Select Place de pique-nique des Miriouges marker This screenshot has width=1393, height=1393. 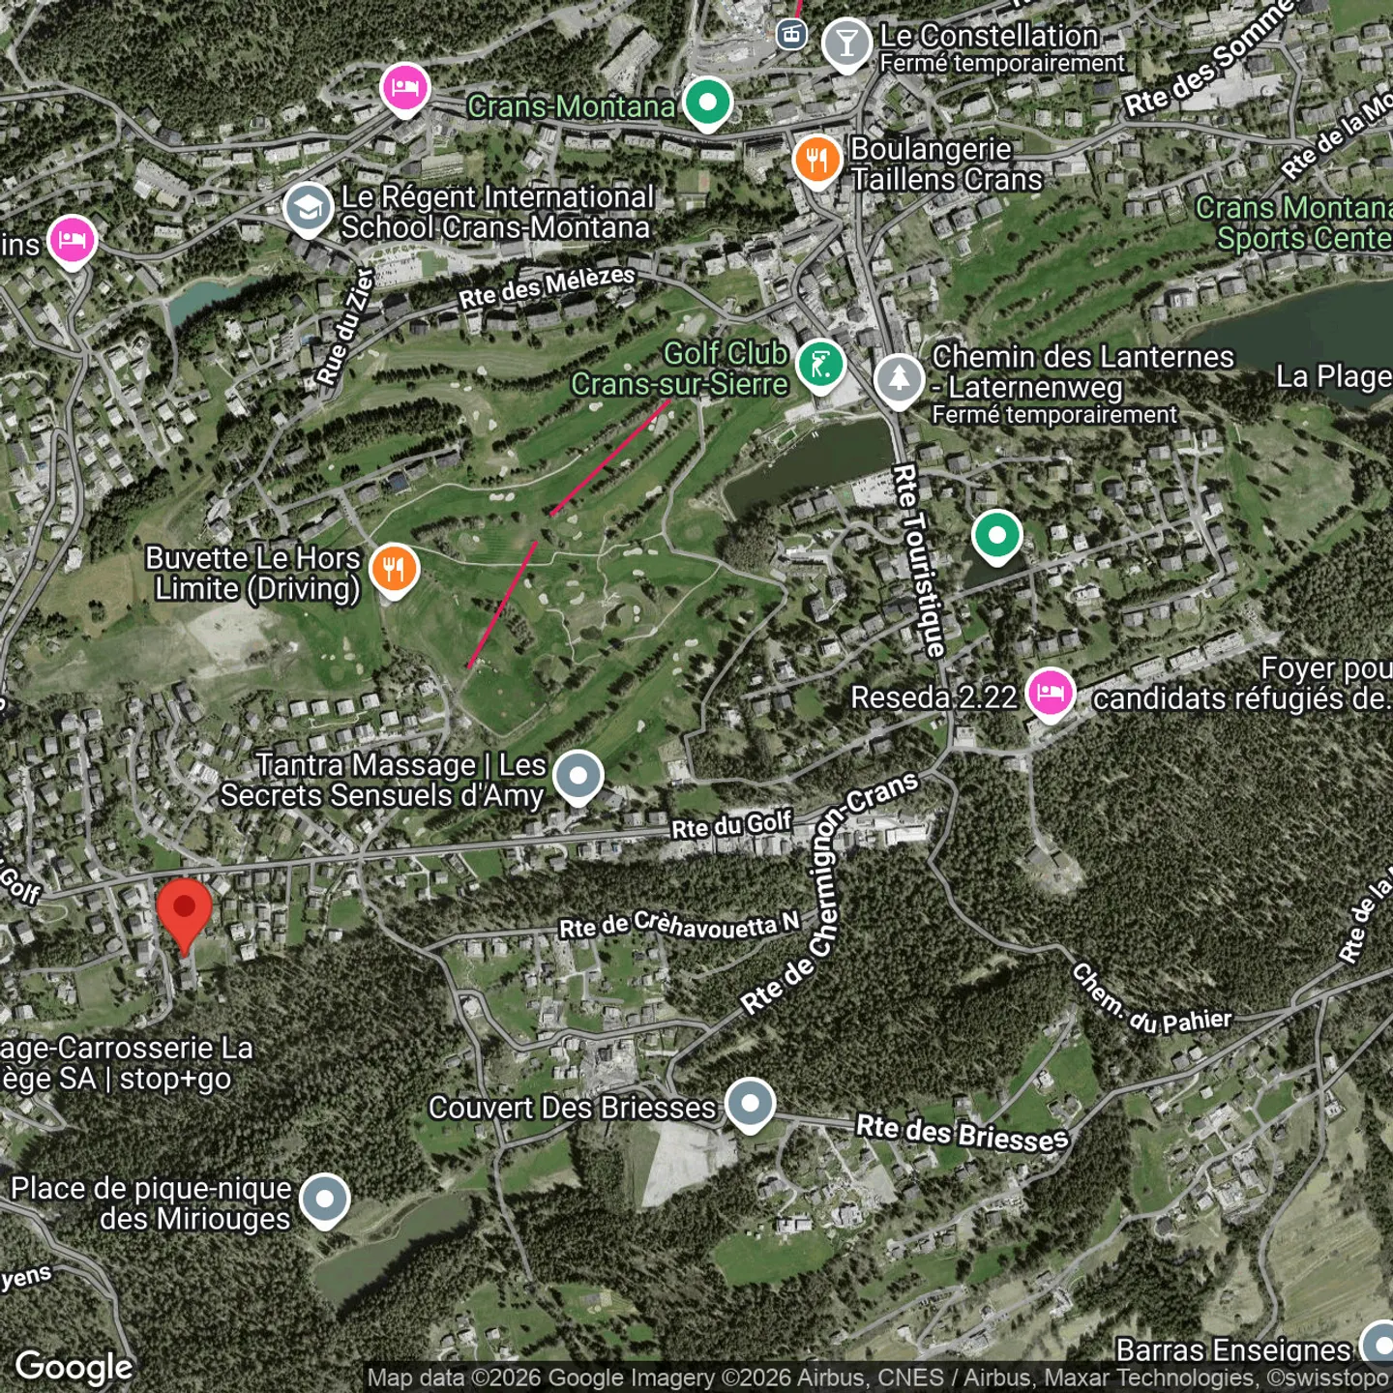(325, 1200)
